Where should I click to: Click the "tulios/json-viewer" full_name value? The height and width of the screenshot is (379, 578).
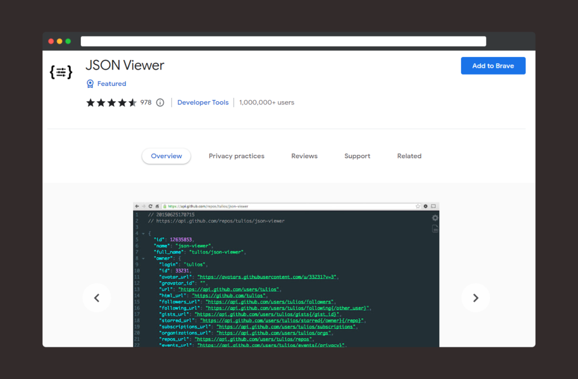(x=216, y=252)
